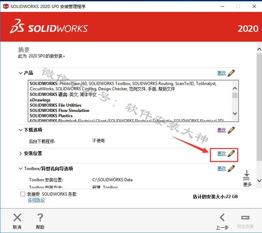Minimize the installation manager window
Viewport: 262px width, 233px height.
tap(222, 6)
